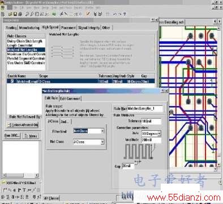Screen dimensions: 223x204
Task: Open the Edit Comment tab
Action: click(x=70, y=99)
